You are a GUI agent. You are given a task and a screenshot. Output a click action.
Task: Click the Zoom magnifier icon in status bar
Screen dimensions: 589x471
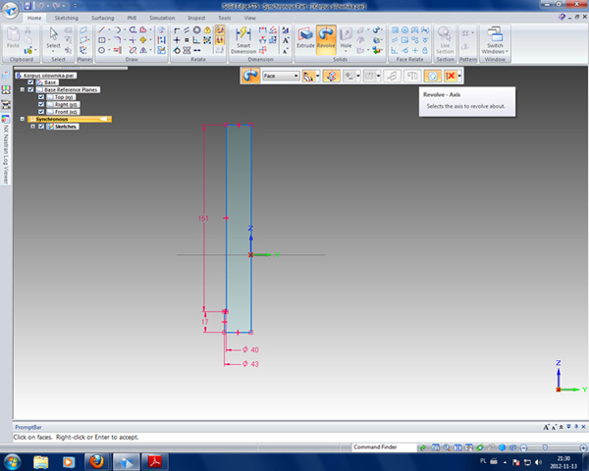(447, 447)
